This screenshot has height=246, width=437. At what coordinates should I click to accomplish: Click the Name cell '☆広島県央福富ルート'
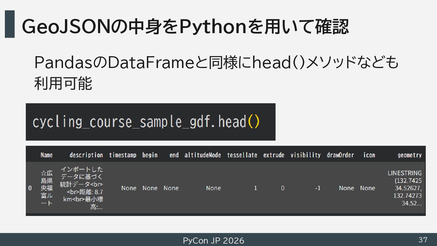(x=46, y=188)
